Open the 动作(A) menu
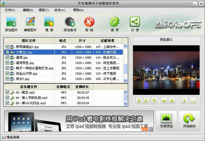Image resolution: width=205 pixels, height=141 pixels. pyautogui.click(x=60, y=10)
